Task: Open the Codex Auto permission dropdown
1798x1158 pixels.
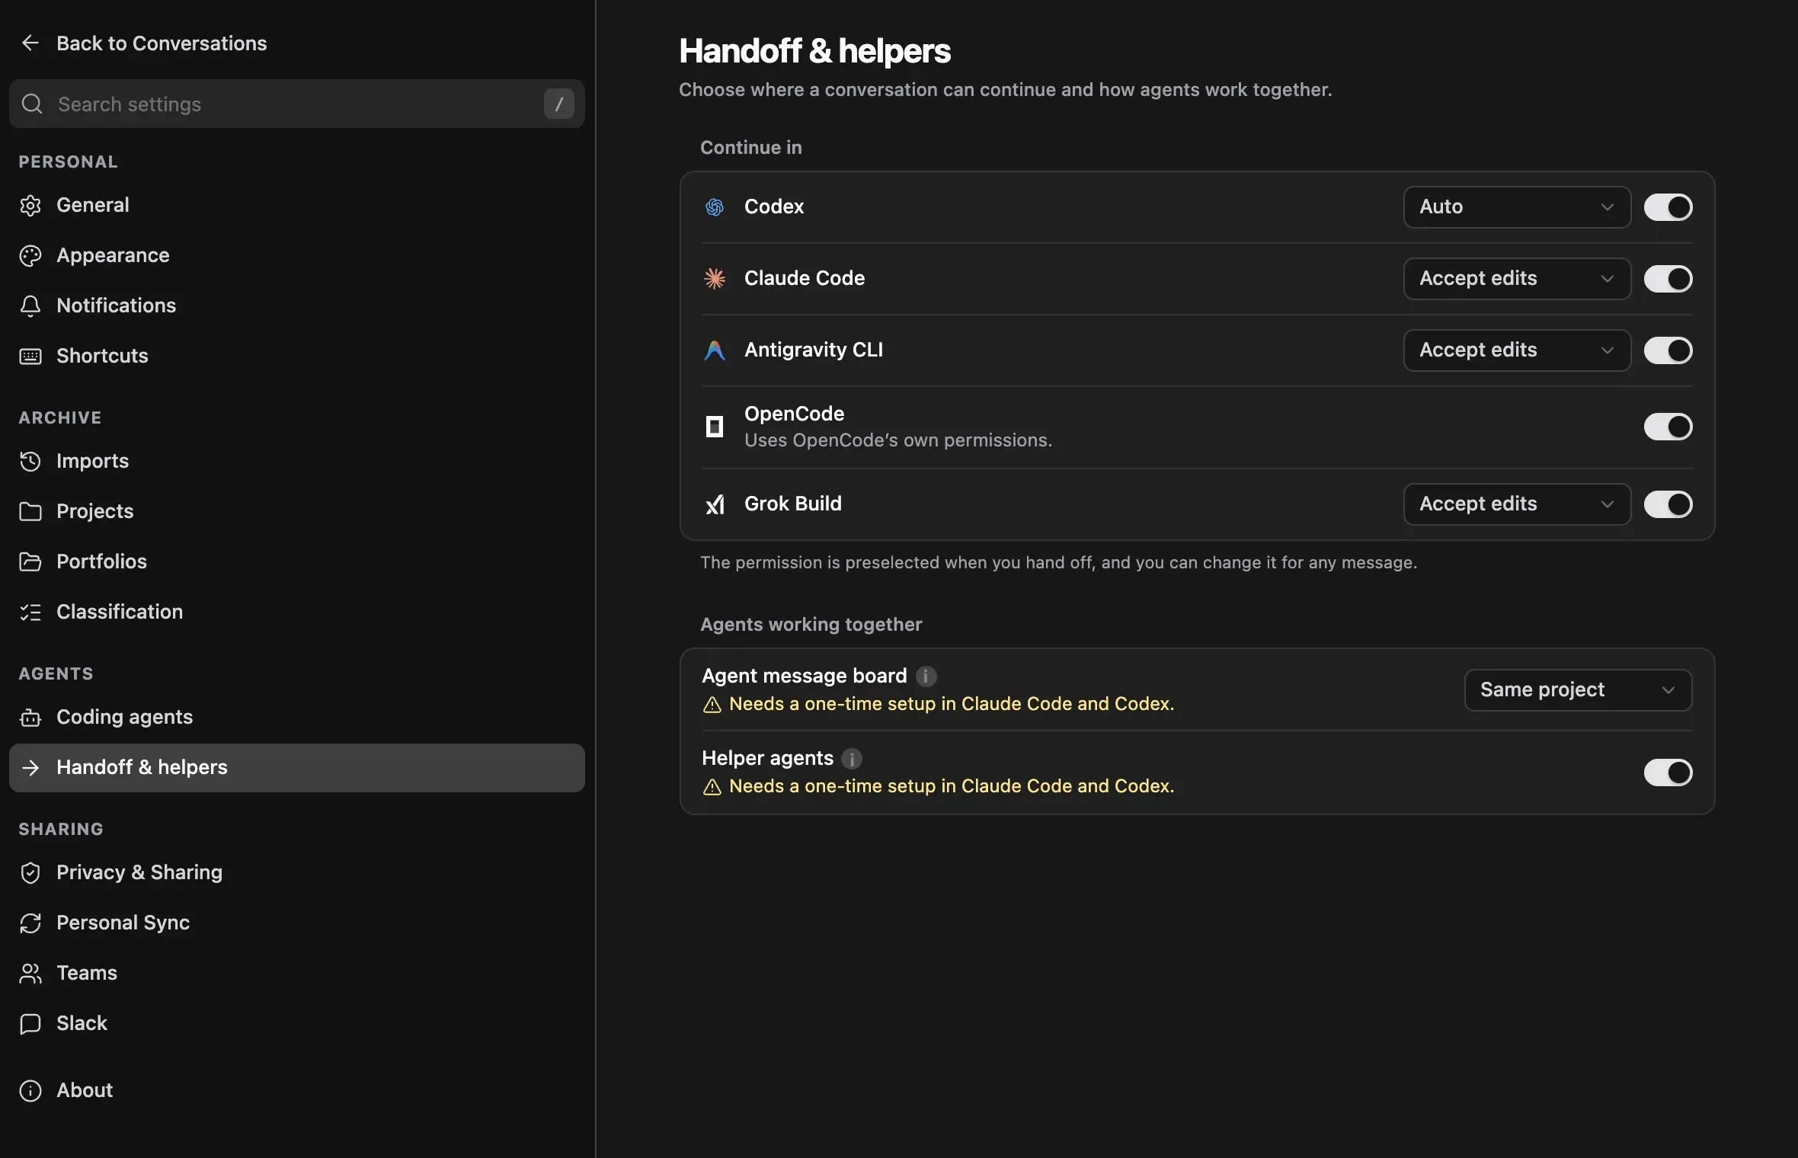Action: pyautogui.click(x=1517, y=206)
